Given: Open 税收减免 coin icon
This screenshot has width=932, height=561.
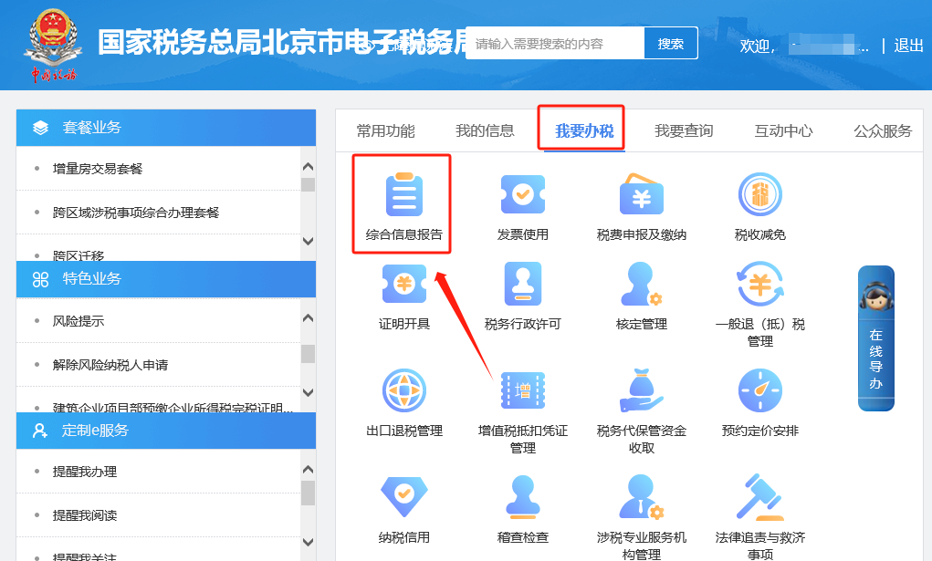Looking at the screenshot, I should (x=760, y=194).
